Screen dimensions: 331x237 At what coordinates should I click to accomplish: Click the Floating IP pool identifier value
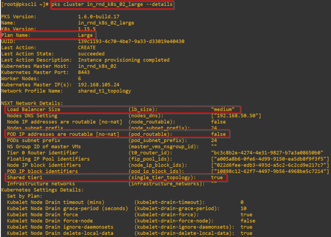pyautogui.click(x=267, y=159)
